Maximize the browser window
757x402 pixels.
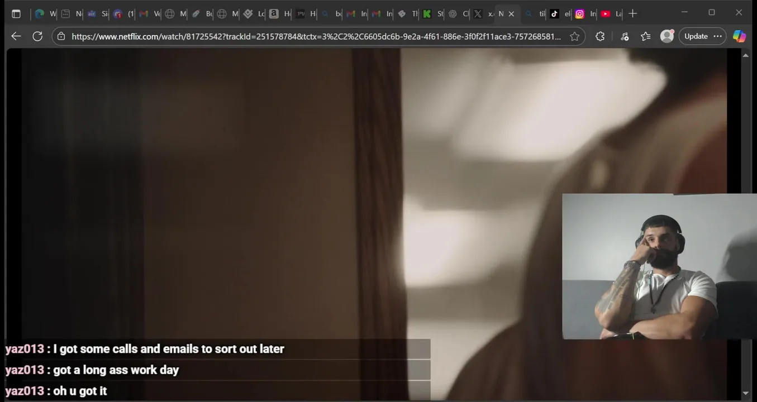click(712, 12)
